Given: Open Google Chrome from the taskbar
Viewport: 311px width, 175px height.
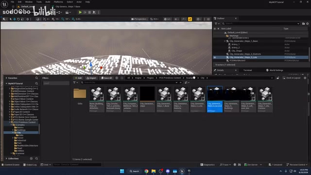Looking at the screenshot, I should [x=146, y=171].
